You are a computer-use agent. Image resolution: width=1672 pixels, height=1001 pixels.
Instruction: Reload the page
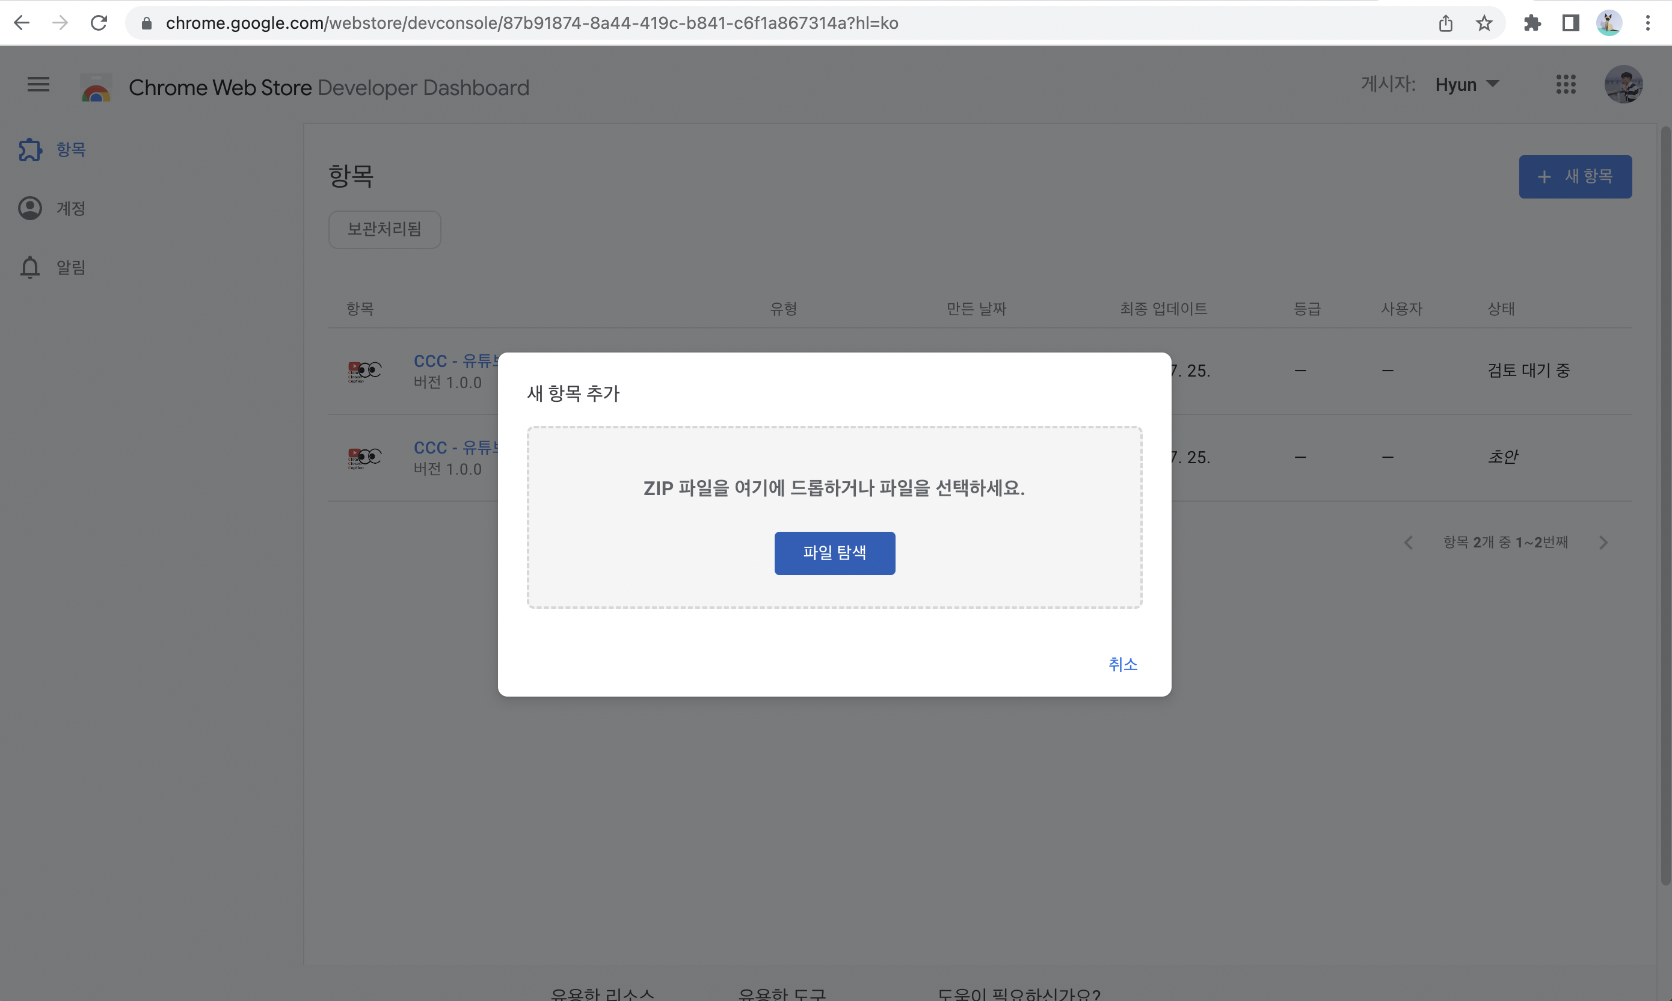pyautogui.click(x=99, y=23)
